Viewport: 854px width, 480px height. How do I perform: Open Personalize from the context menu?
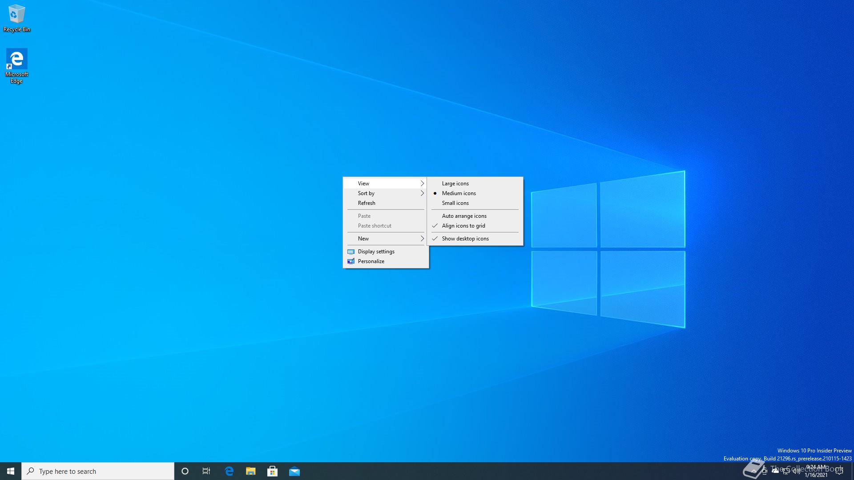[385, 261]
